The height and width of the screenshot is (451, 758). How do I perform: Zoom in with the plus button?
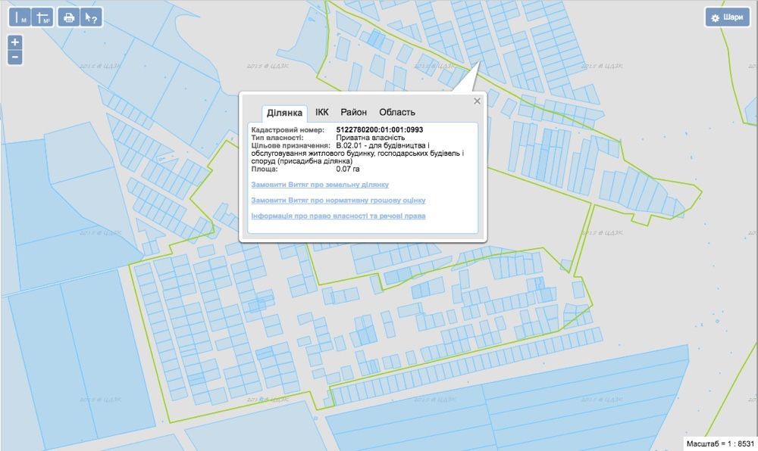[15, 42]
